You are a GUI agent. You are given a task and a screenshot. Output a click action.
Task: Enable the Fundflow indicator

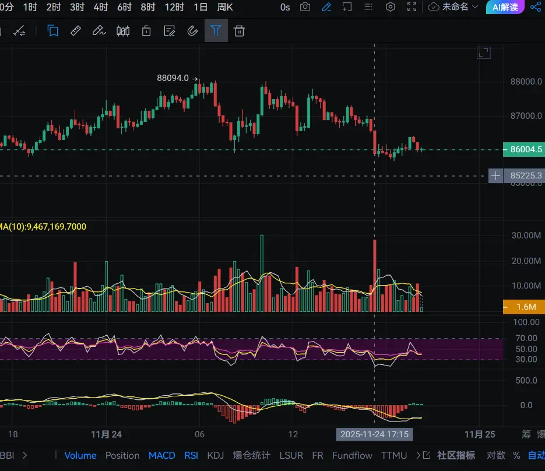352,455
